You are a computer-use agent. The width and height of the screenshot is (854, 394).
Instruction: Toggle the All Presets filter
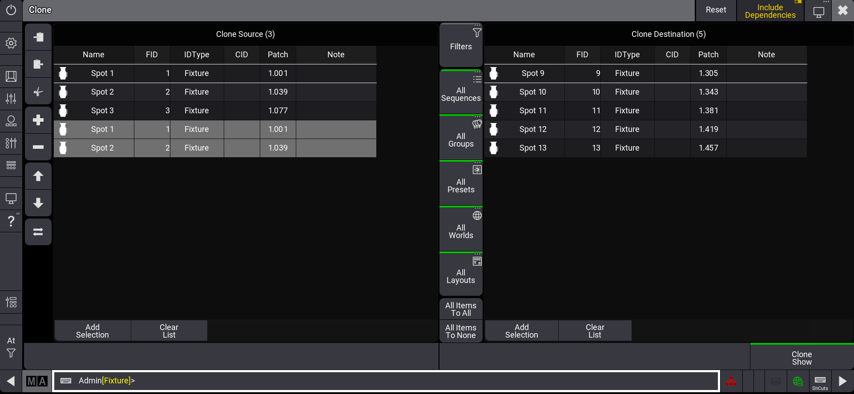461,184
